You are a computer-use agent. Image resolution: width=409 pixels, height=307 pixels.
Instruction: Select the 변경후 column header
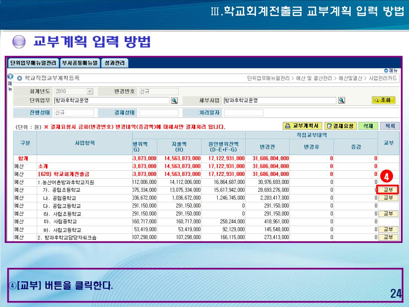tap(312, 147)
